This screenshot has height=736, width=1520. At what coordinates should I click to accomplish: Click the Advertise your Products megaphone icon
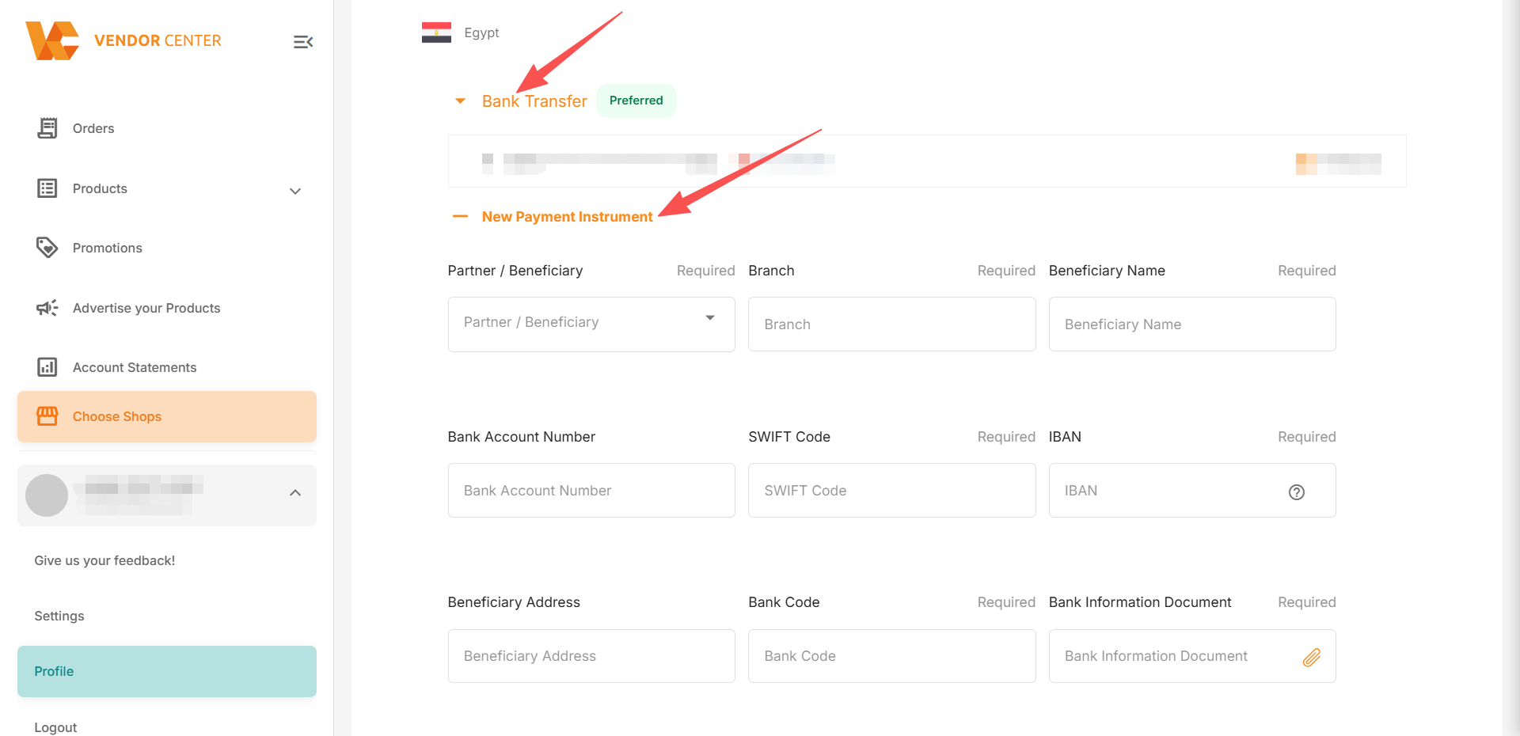[x=47, y=308]
